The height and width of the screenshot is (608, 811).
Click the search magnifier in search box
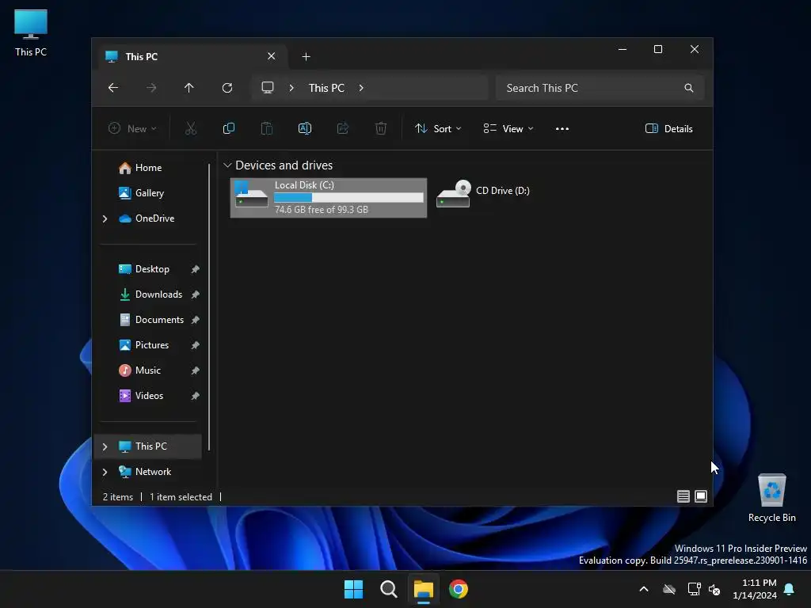click(x=688, y=88)
